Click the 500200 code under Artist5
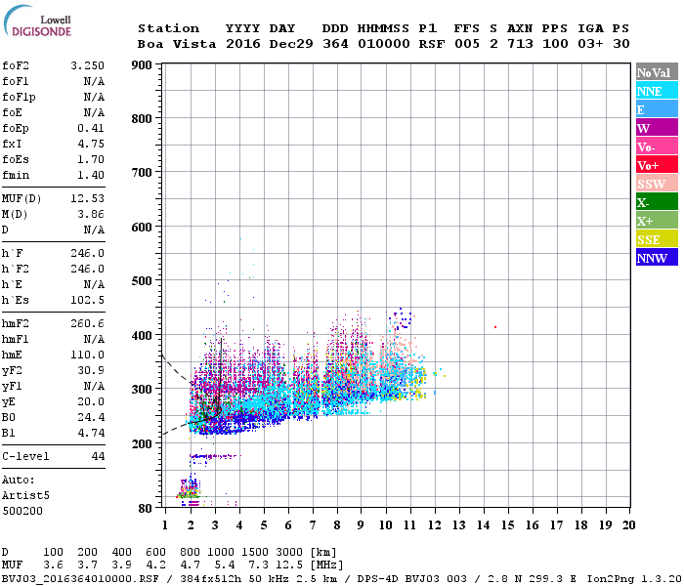Screen dimensions: 684x586 22,511
